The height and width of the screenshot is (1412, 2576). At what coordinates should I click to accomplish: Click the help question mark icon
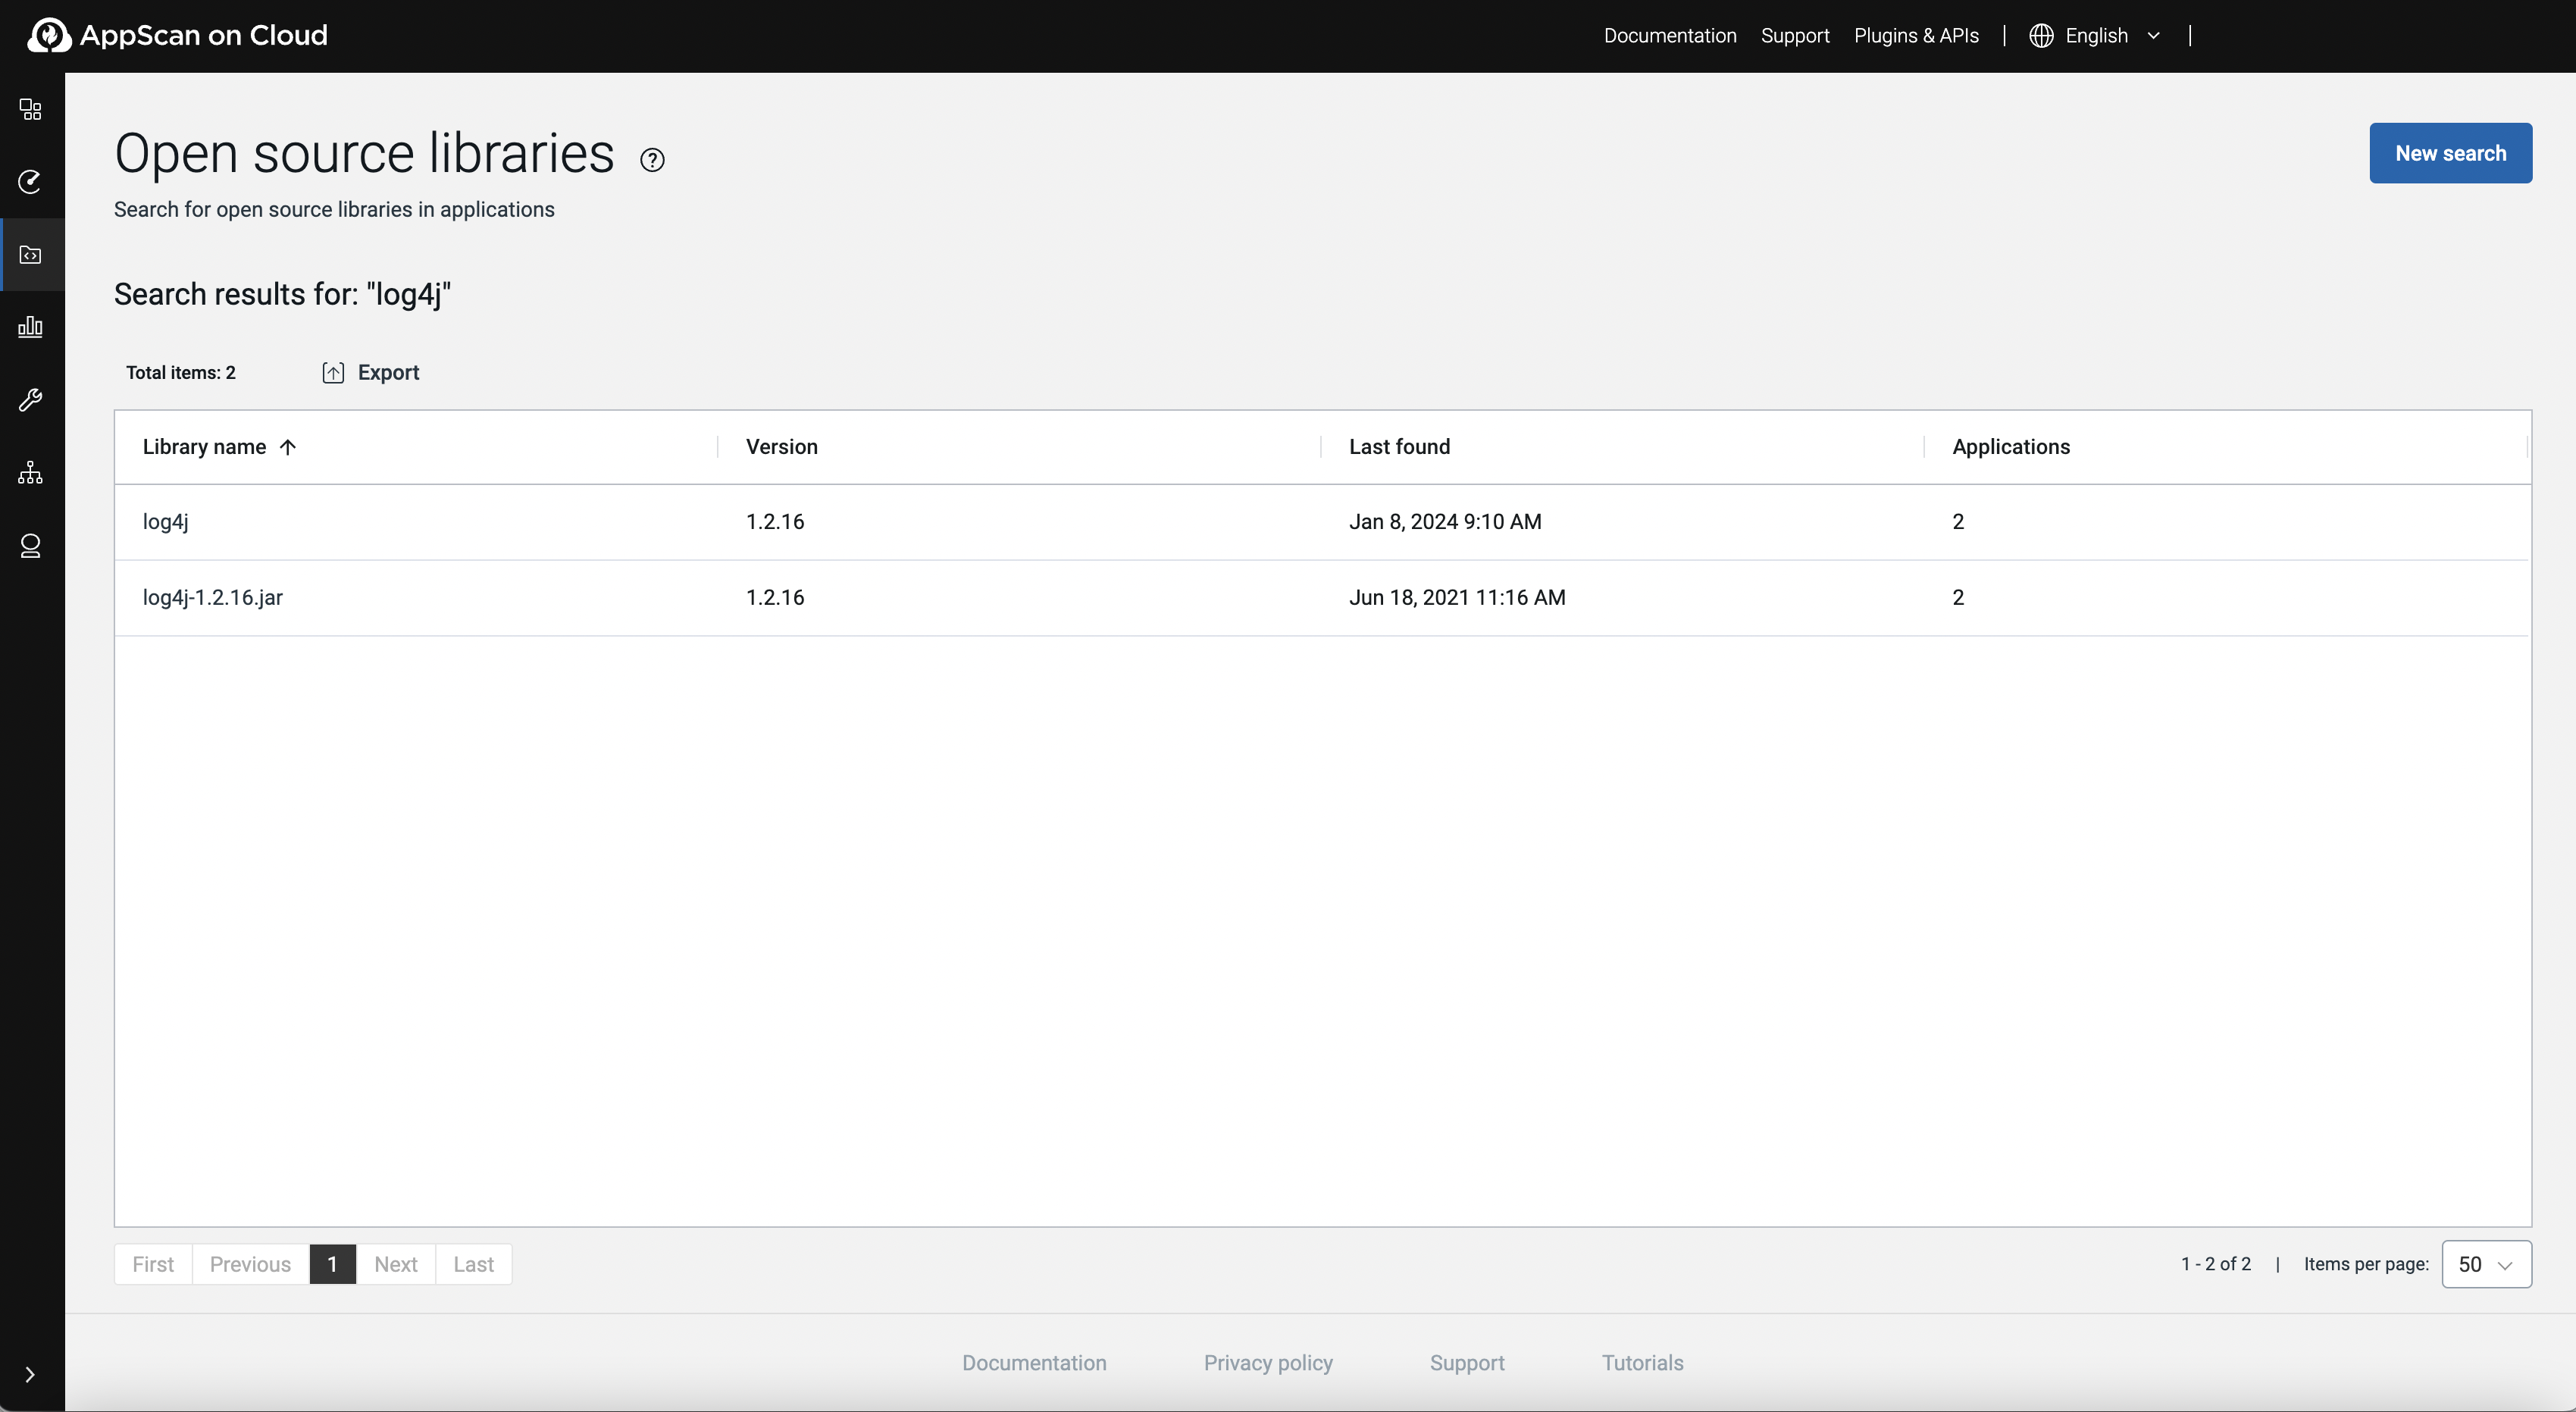tap(652, 160)
